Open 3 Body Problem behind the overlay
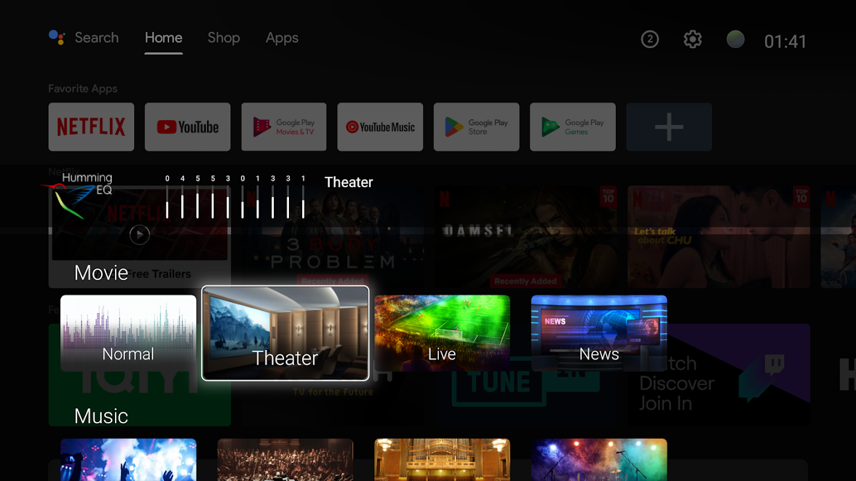The image size is (856, 481). [x=333, y=237]
